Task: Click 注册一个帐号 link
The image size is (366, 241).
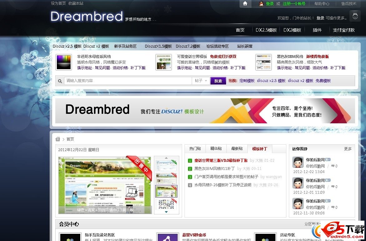Action: (294, 3)
